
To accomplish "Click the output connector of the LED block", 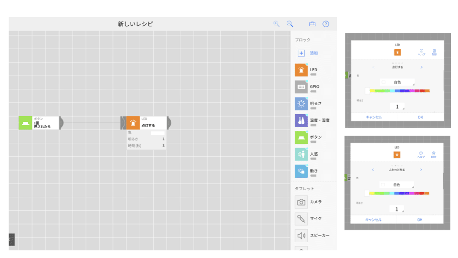I will coord(169,123).
